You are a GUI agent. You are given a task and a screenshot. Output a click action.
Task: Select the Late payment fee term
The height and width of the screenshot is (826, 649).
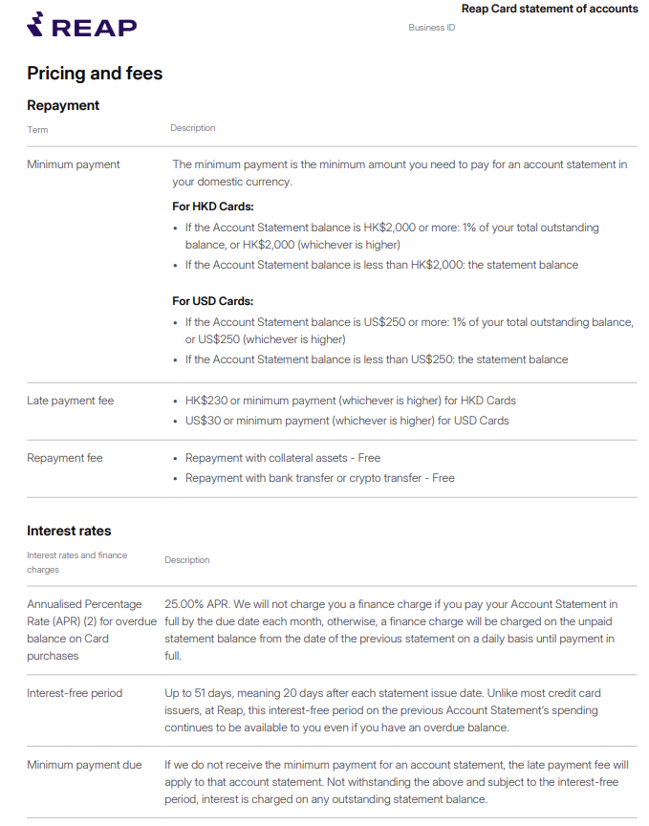pyautogui.click(x=70, y=401)
